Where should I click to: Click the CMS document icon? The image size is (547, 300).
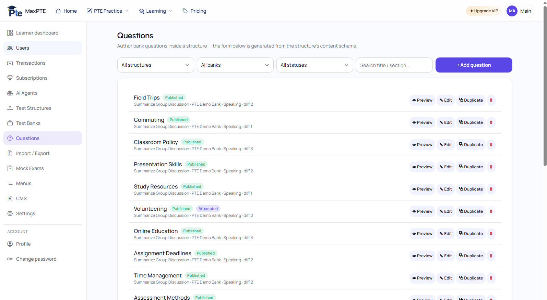pos(10,198)
